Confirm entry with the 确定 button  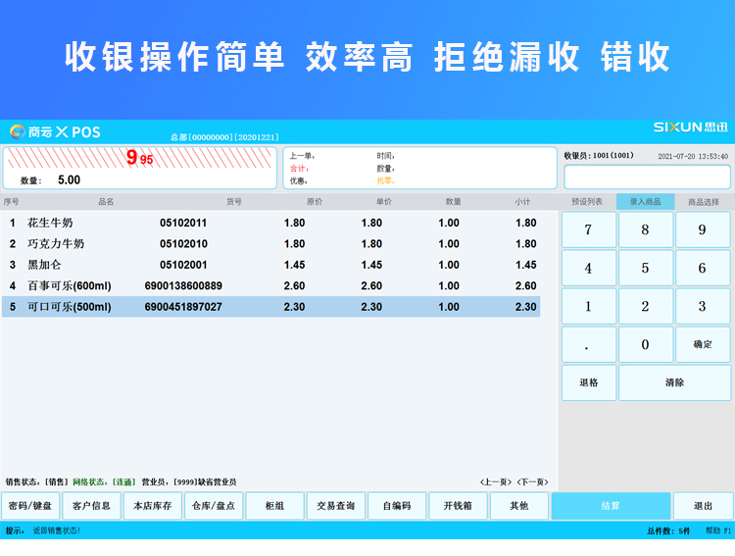coord(703,344)
